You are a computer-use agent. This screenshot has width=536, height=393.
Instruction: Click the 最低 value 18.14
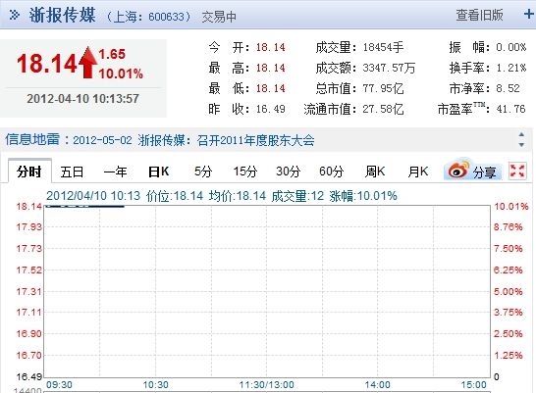coord(270,89)
